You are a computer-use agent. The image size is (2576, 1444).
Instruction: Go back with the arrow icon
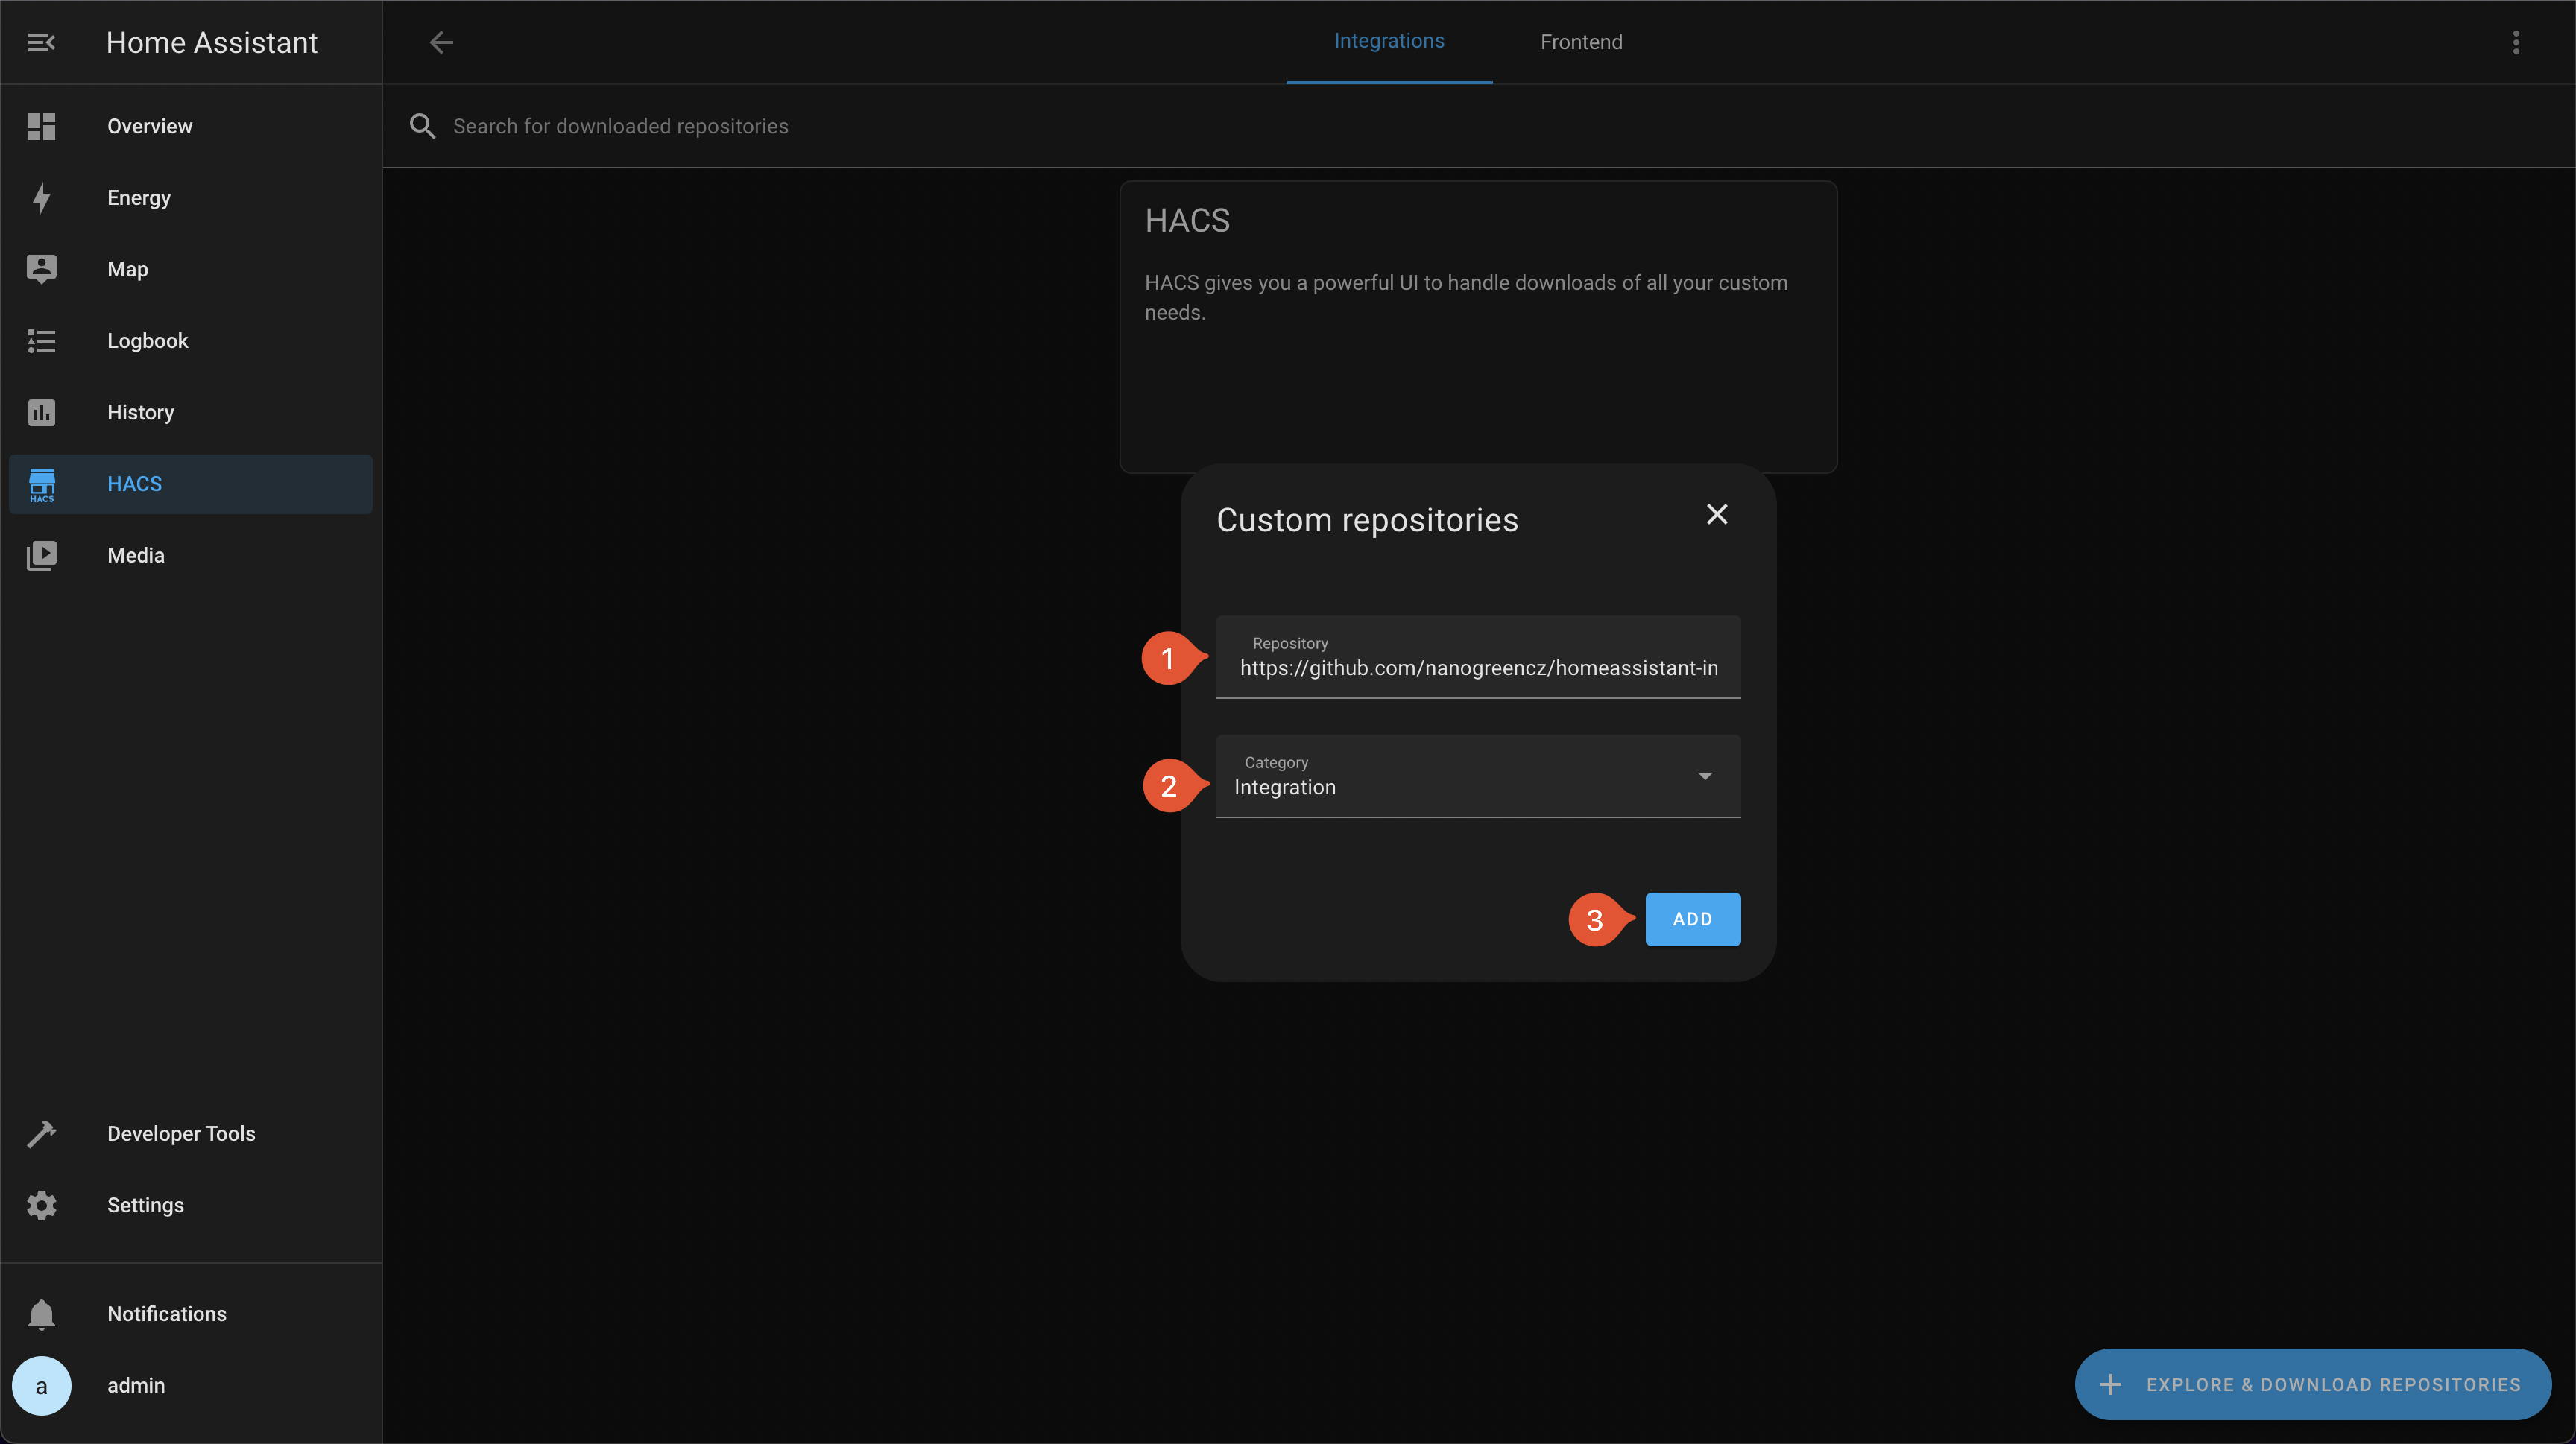click(x=441, y=42)
